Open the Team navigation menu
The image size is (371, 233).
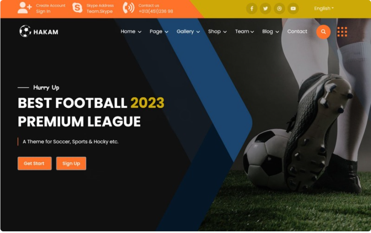point(244,32)
